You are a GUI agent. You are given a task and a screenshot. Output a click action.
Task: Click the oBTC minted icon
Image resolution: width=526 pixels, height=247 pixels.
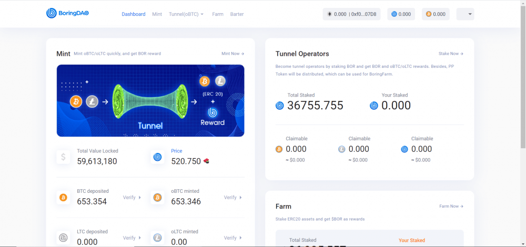(x=158, y=198)
